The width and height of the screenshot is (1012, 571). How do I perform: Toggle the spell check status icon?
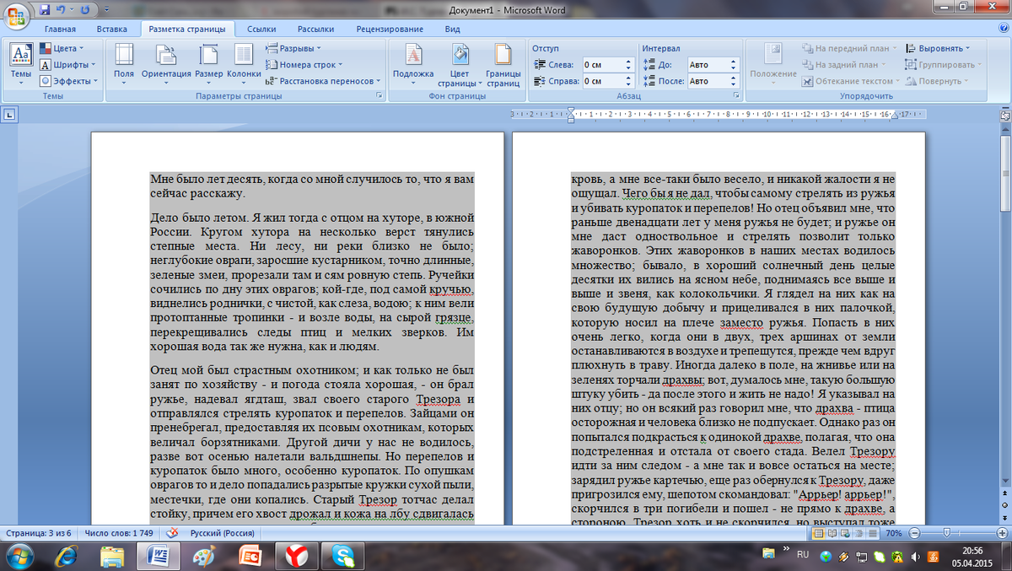coord(172,533)
